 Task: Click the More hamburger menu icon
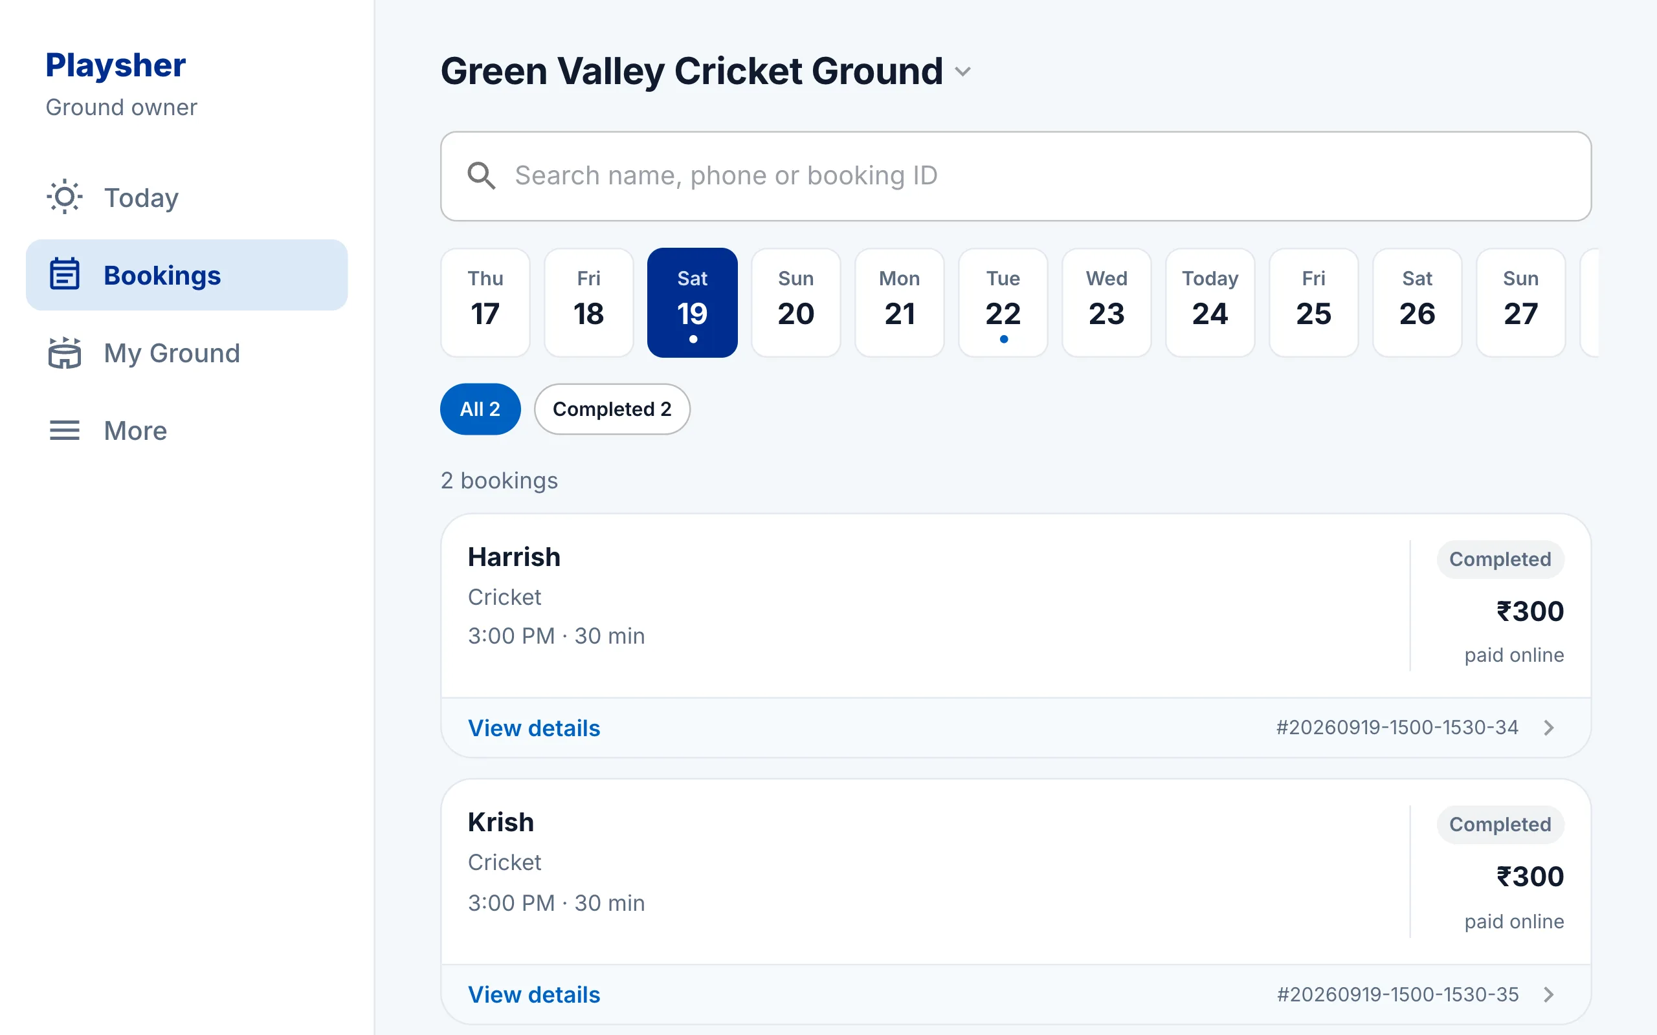pyautogui.click(x=64, y=431)
